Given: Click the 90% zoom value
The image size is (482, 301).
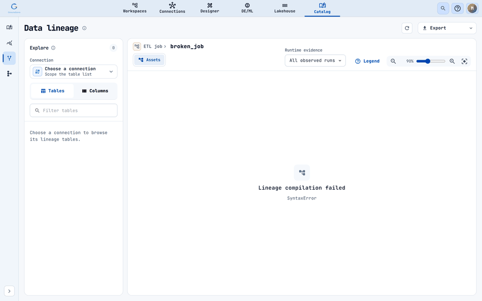Looking at the screenshot, I should pos(410,61).
